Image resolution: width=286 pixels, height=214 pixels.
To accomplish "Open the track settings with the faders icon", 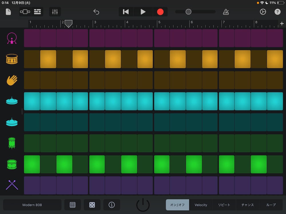I will (55, 12).
